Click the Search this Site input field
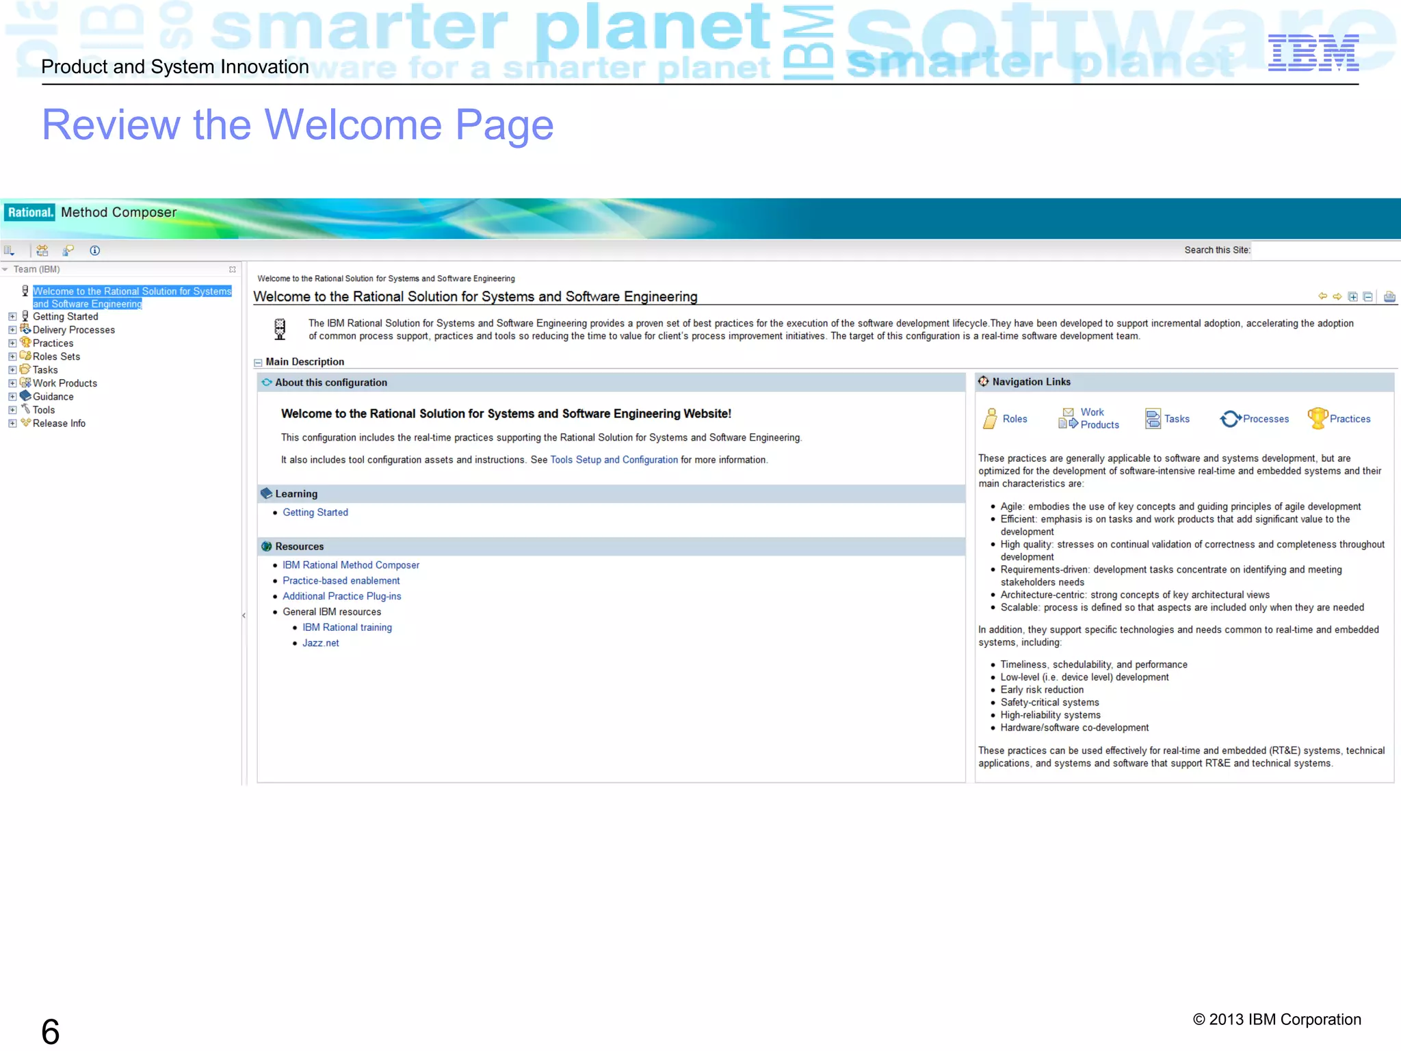The height and width of the screenshot is (1051, 1401). click(1326, 250)
